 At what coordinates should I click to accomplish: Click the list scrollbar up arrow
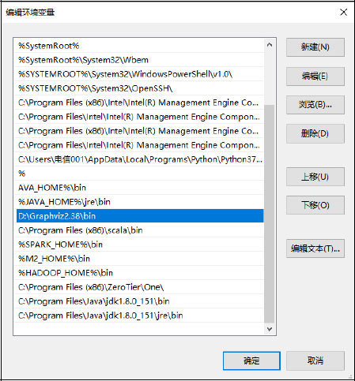(x=270, y=45)
